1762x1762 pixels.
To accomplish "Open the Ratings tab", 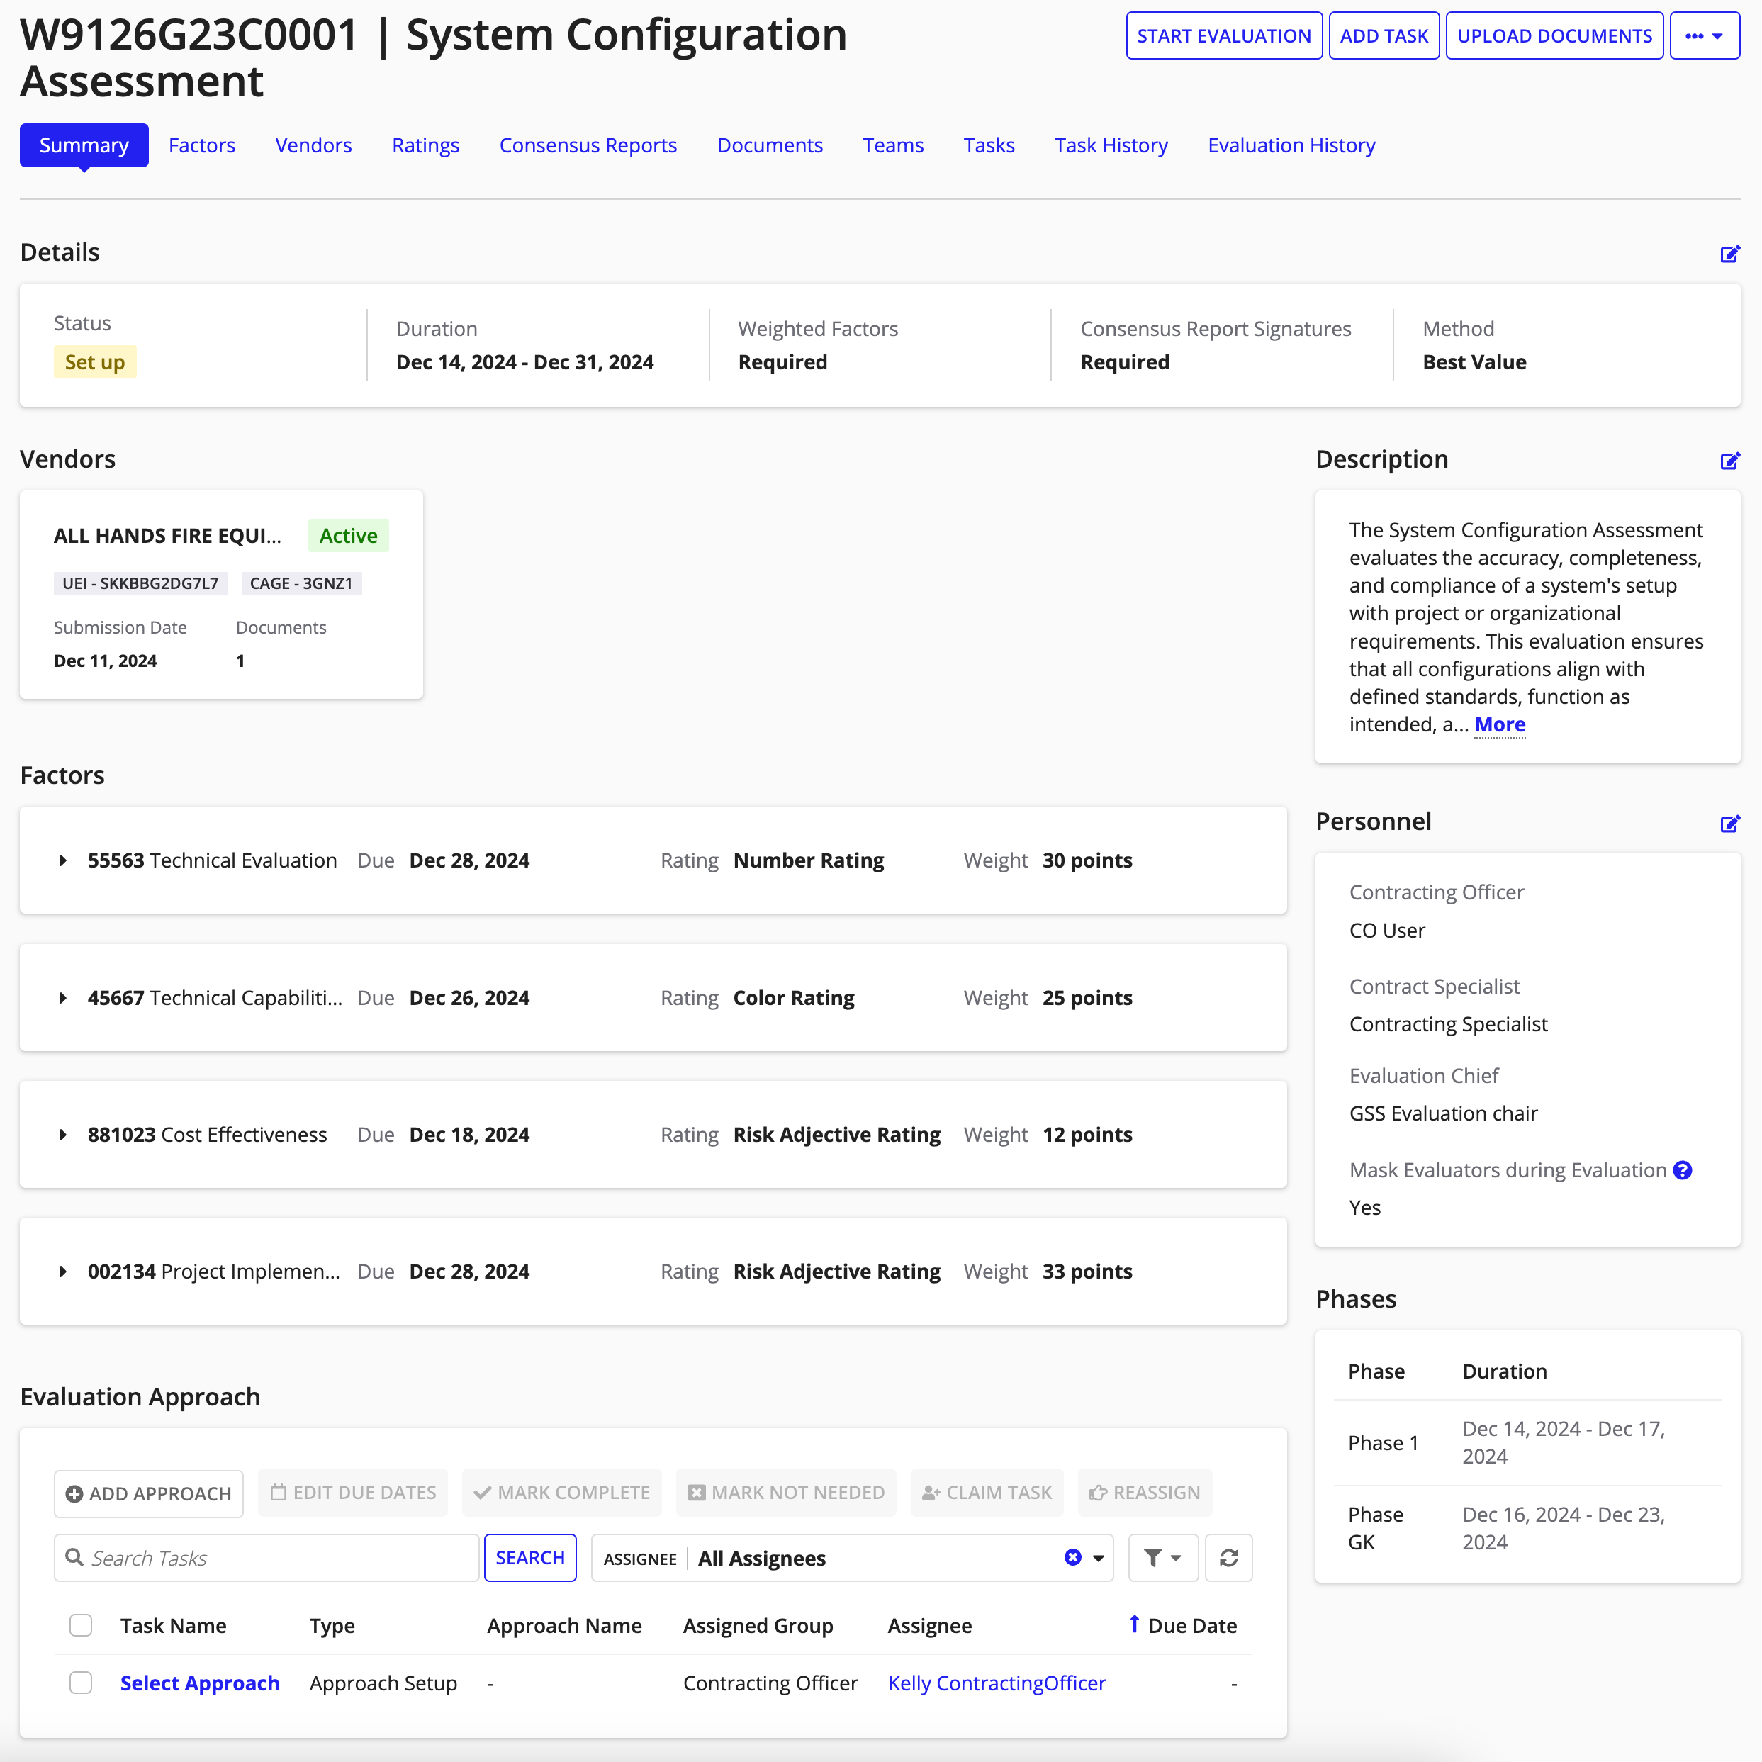I will click(x=426, y=145).
